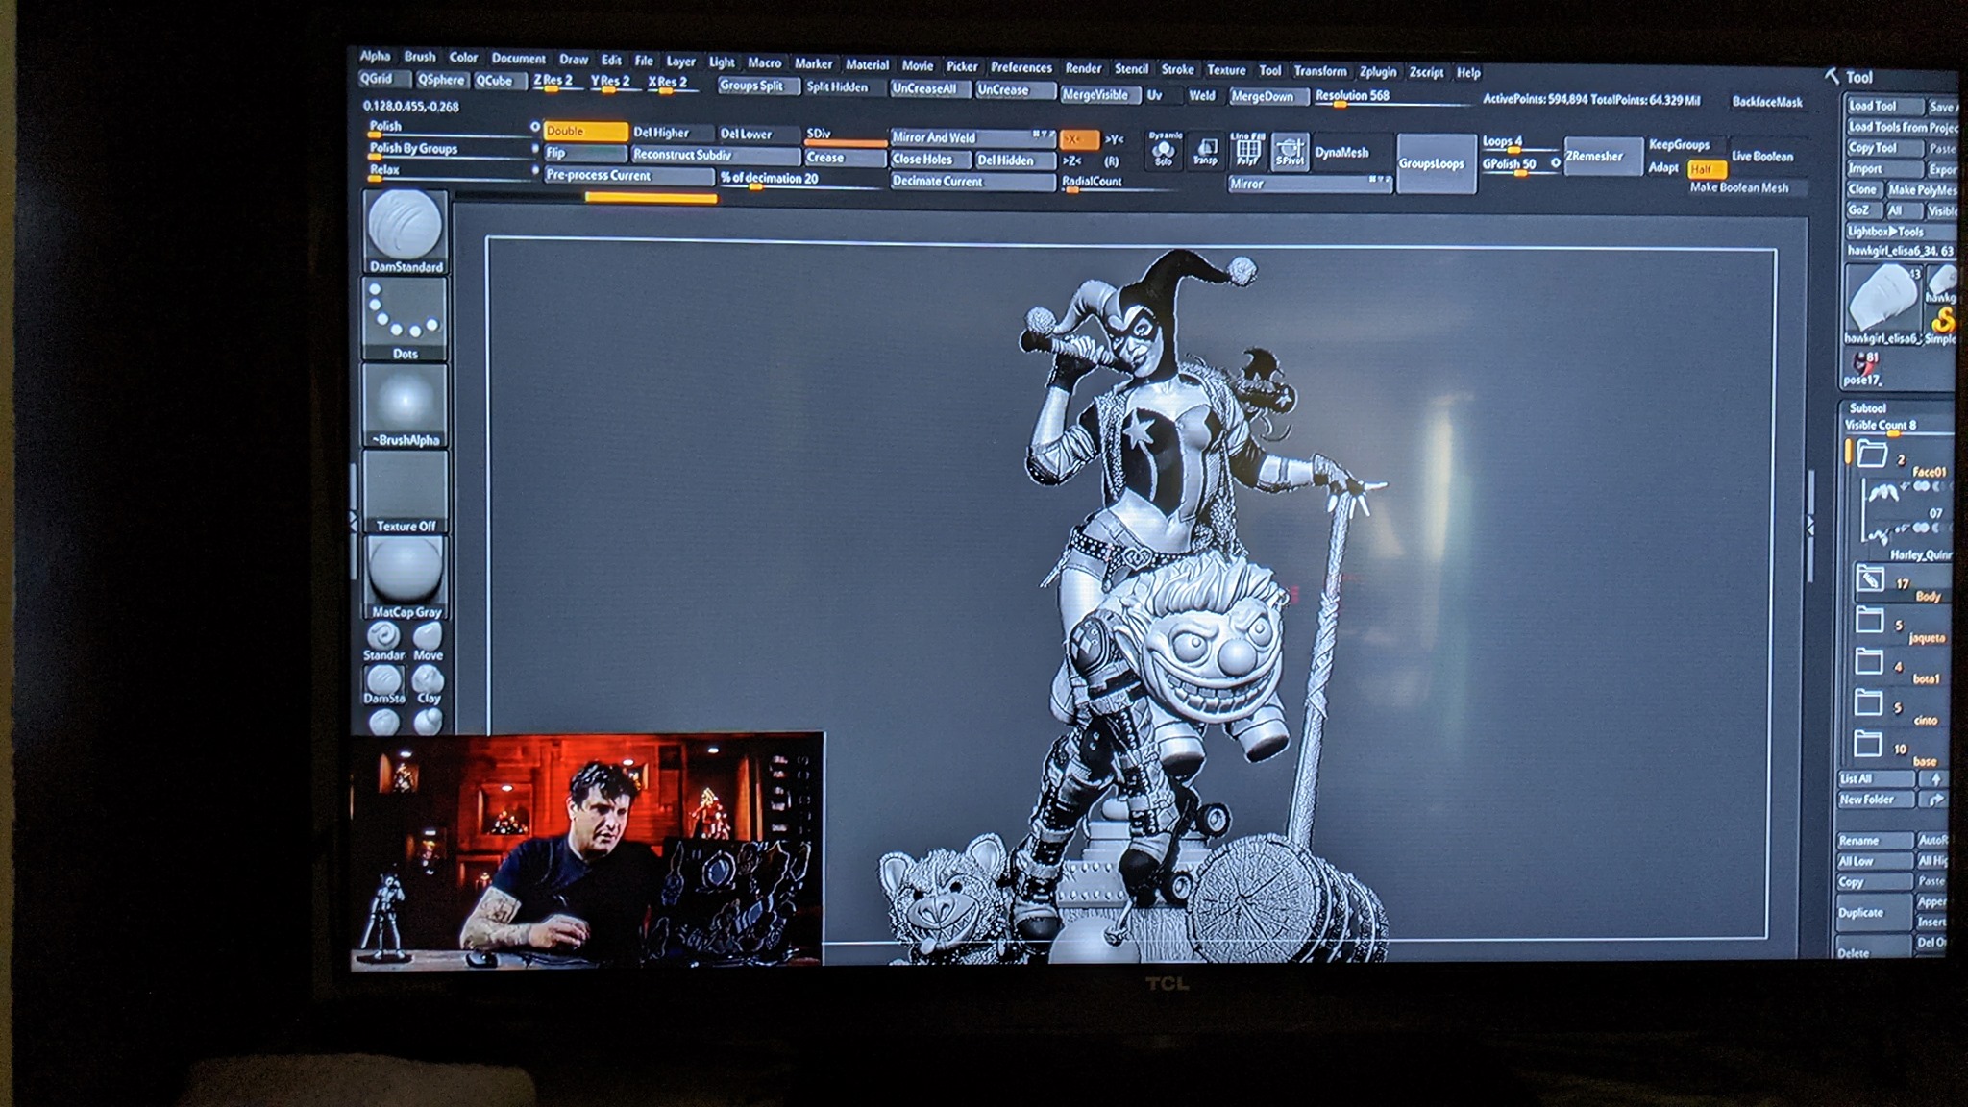Screen dimensions: 1968x1107
Task: Open the cinto subtool folder icon
Action: [1867, 702]
